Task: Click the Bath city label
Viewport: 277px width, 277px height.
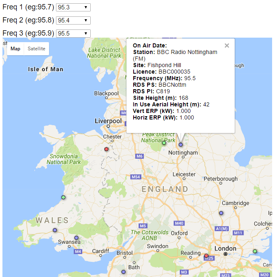Action: click(134, 267)
